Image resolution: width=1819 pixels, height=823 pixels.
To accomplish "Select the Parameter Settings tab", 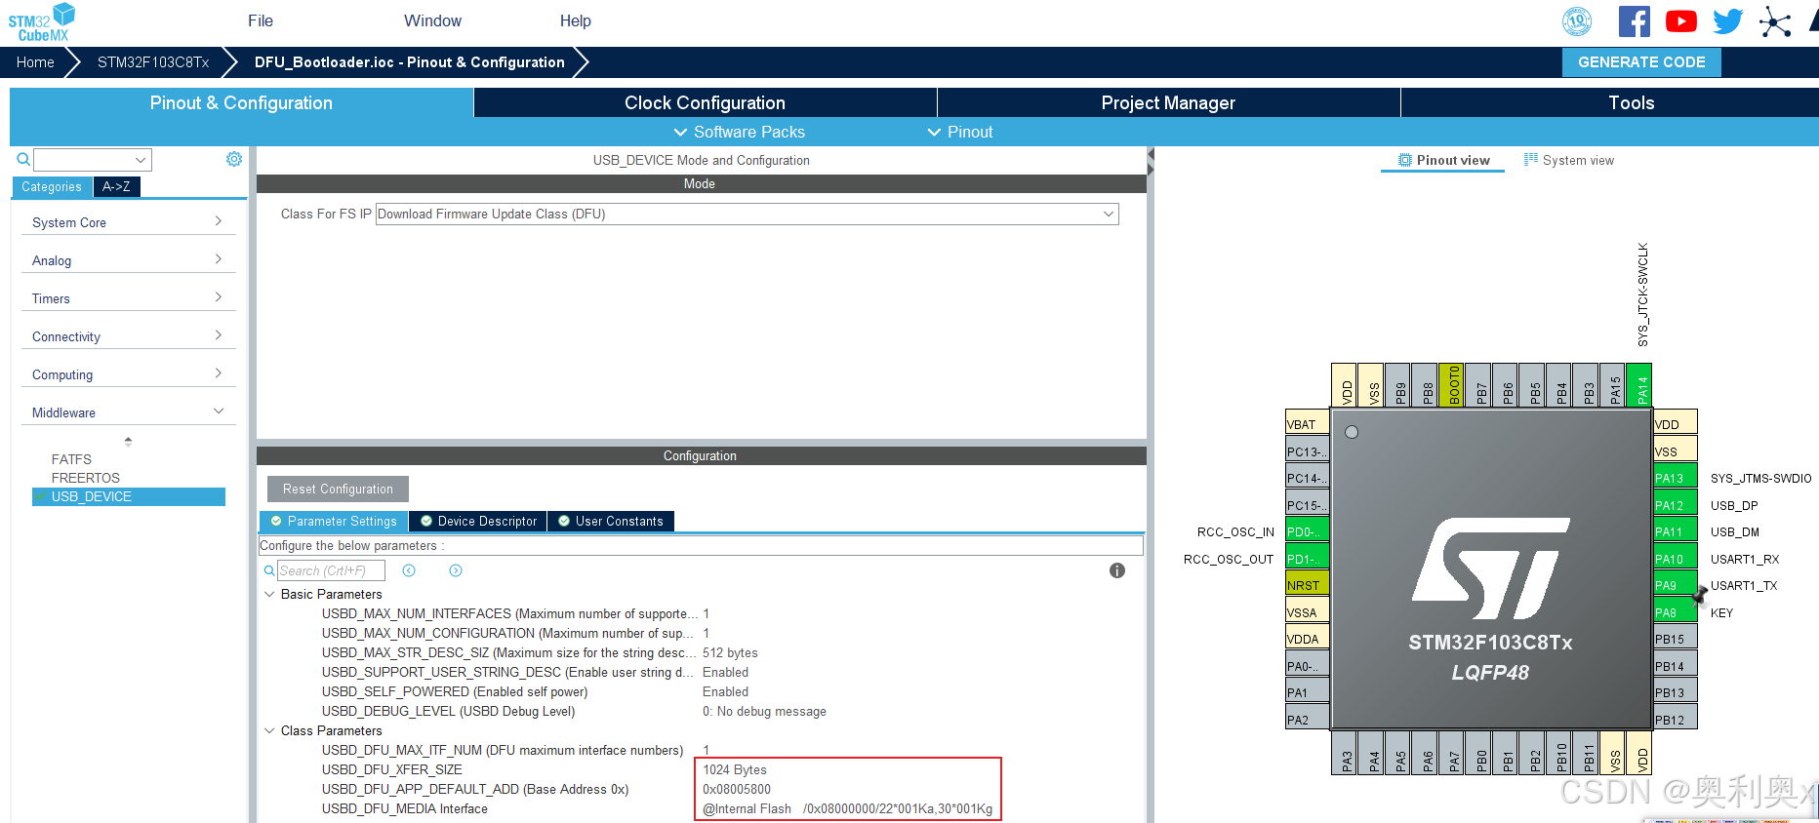I will pyautogui.click(x=334, y=521).
